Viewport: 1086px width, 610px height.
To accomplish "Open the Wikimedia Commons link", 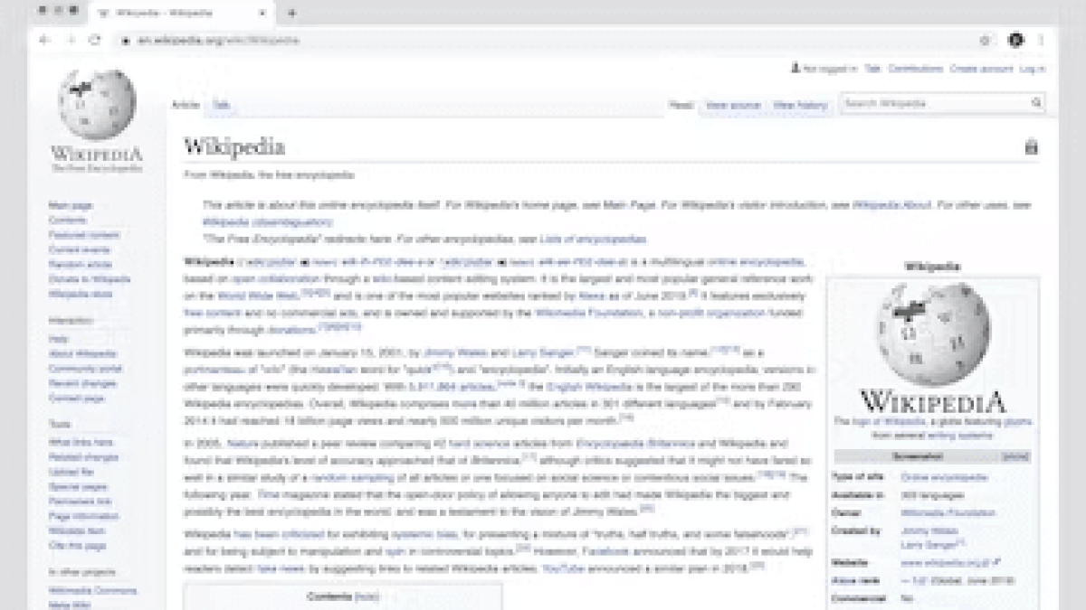I will (92, 590).
